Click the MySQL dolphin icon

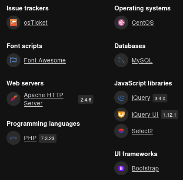tap(121, 60)
